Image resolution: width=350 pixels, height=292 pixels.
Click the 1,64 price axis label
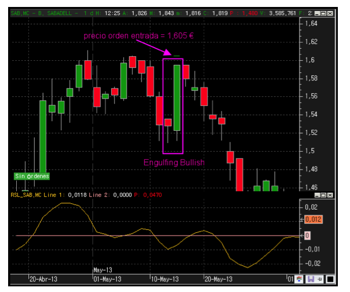(311, 23)
